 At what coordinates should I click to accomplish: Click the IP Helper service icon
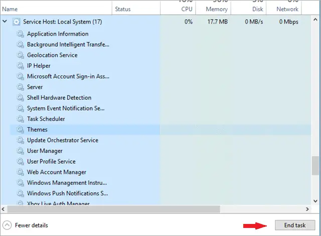point(20,66)
